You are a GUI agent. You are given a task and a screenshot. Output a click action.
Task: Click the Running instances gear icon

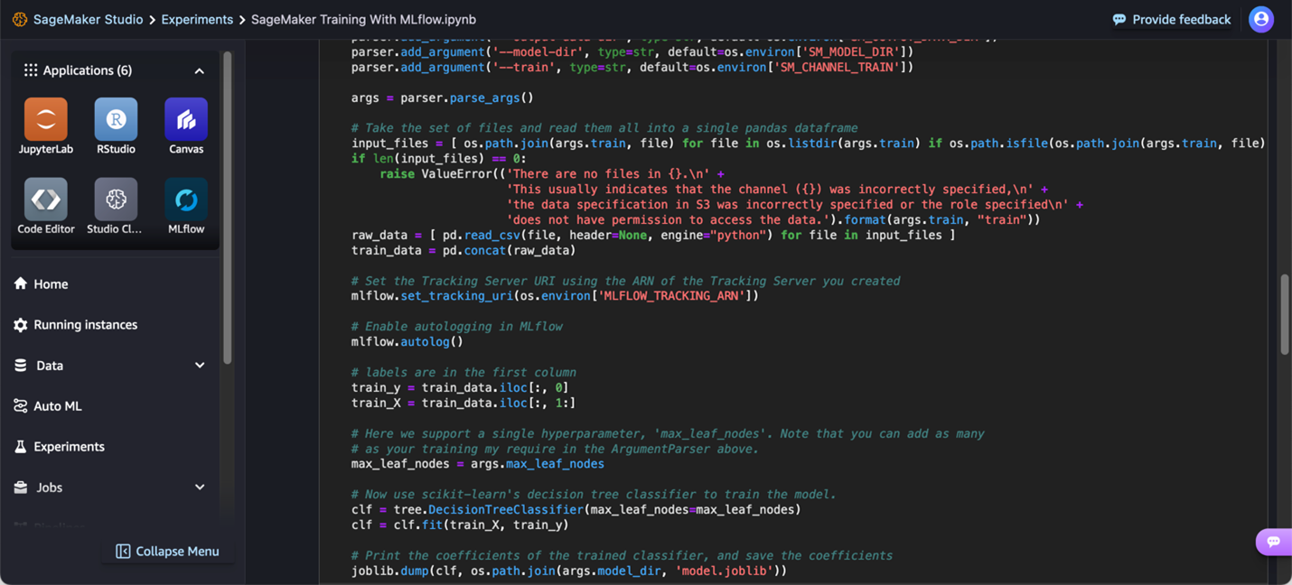pyautogui.click(x=21, y=324)
